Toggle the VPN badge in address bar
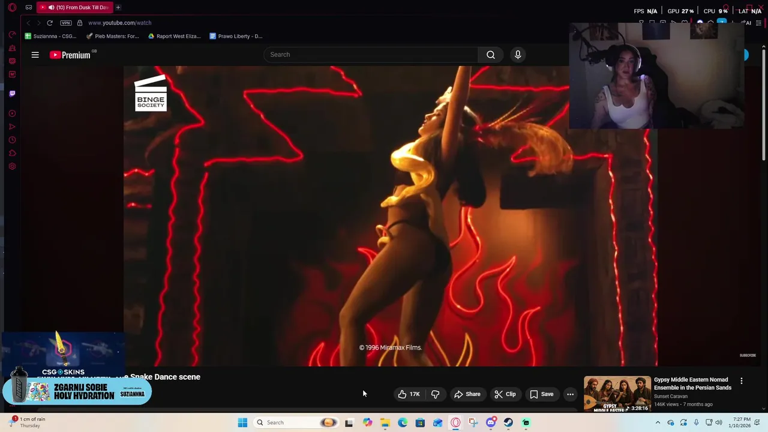 click(x=66, y=23)
